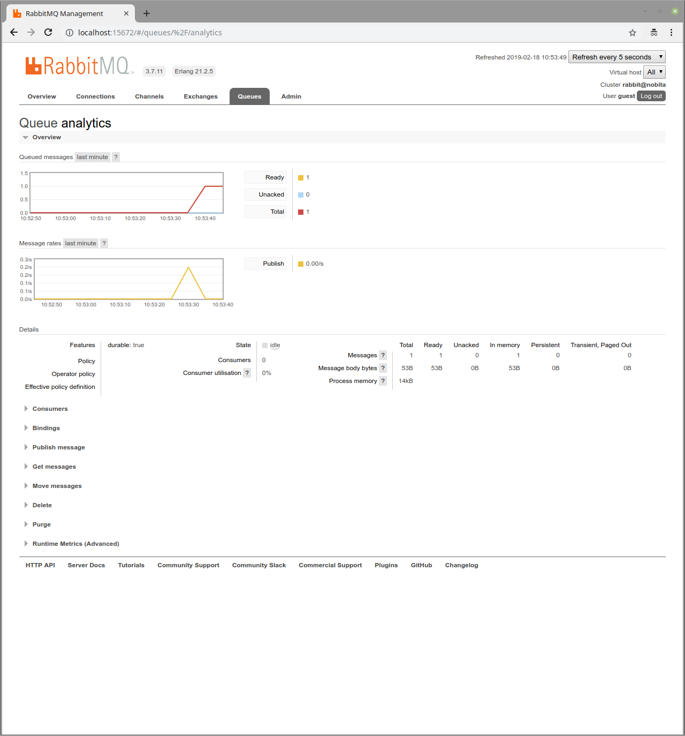This screenshot has height=736, width=685.
Task: Open the Community Support link
Action: (188, 565)
